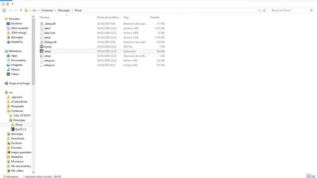
Task: Go up one folder level
Action: click(21, 10)
